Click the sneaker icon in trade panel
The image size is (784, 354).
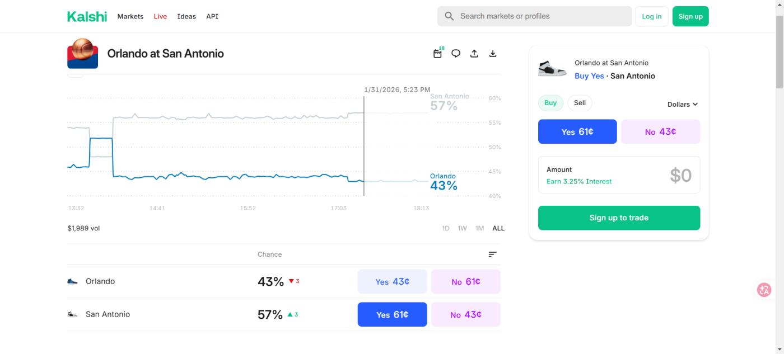(x=552, y=69)
